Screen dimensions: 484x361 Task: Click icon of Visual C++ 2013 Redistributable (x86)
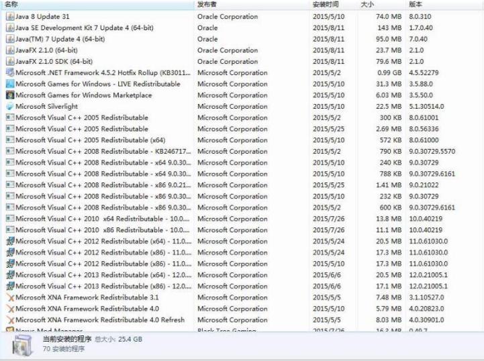pyautogui.click(x=10, y=286)
